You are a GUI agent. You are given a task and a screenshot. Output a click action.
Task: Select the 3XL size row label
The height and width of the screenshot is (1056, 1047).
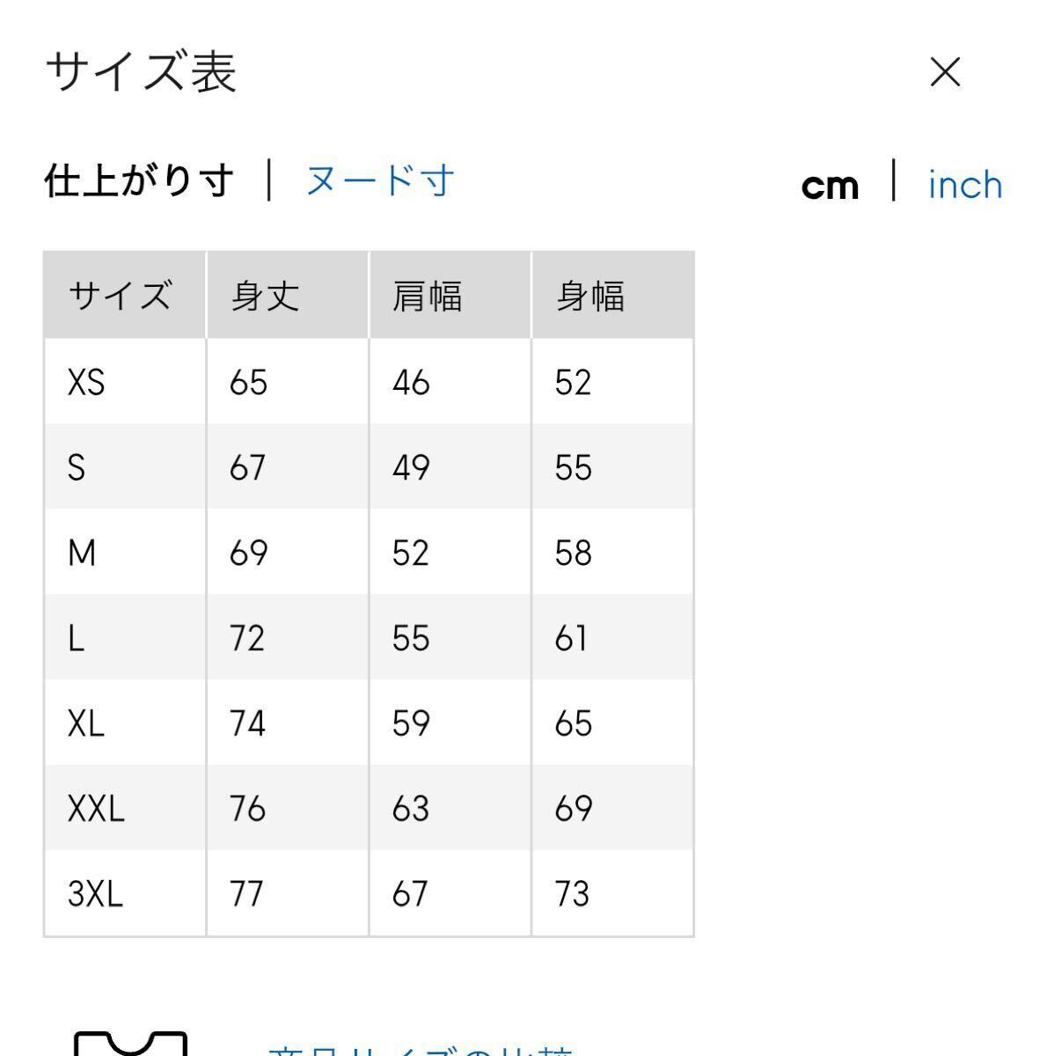point(95,894)
